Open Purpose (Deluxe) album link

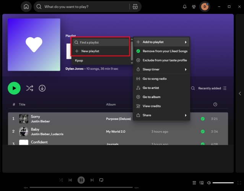(x=119, y=119)
